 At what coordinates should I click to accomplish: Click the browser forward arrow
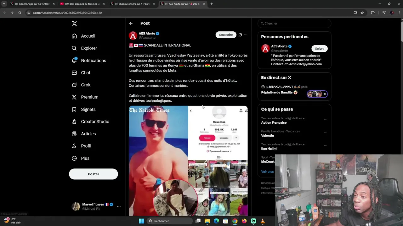pos(12,13)
